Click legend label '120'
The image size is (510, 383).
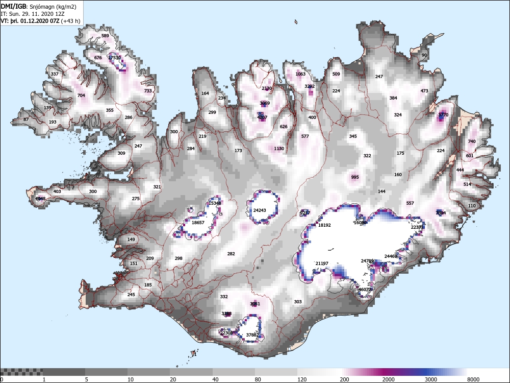click(302, 379)
